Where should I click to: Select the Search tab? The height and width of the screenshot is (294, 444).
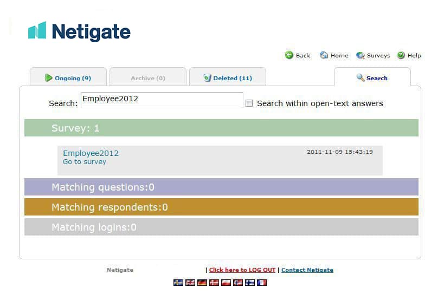click(372, 77)
